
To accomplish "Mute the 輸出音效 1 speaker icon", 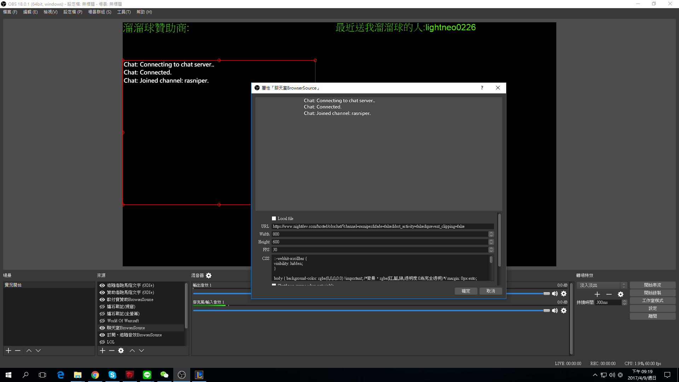I will (x=555, y=294).
